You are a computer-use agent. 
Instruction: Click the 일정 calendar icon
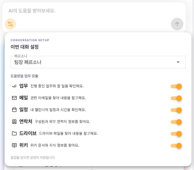14,110
